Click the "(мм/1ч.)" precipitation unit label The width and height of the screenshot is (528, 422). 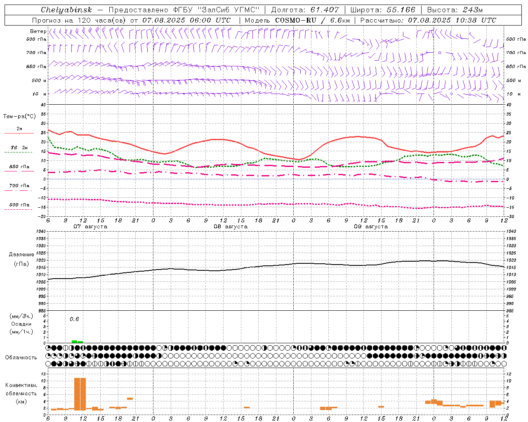[21, 332]
